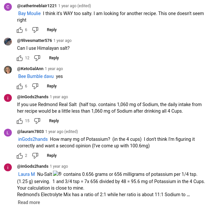This screenshot has width=210, height=206.
Task: Click the Laura M mention link
Action: [x=26, y=174]
